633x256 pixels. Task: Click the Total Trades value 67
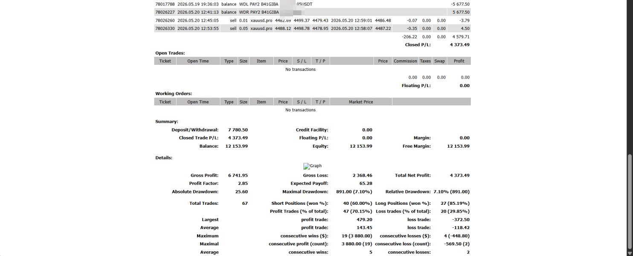pos(245,204)
